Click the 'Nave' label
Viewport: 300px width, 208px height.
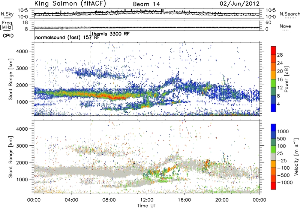[285, 26]
